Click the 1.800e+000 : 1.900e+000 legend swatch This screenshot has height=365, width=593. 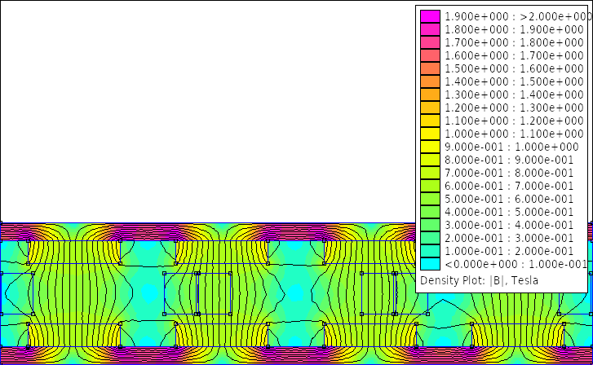point(430,29)
